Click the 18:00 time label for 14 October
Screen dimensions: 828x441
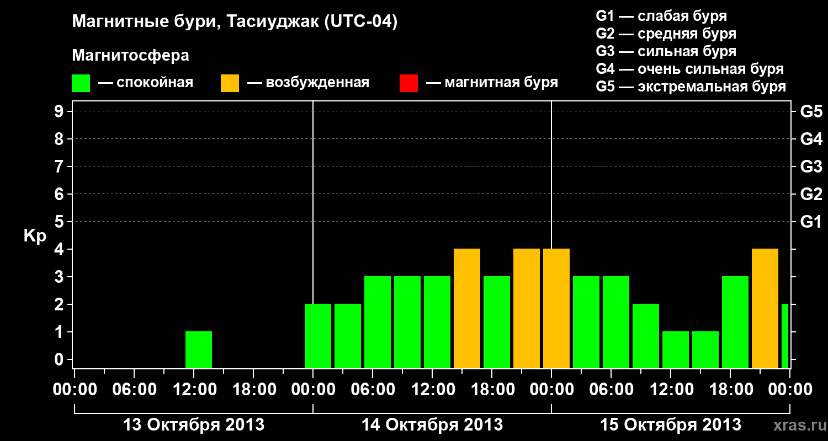(492, 390)
